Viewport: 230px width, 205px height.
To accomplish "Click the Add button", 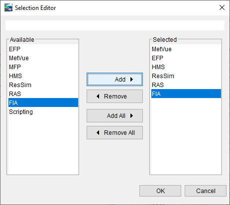I will [x=115, y=79].
